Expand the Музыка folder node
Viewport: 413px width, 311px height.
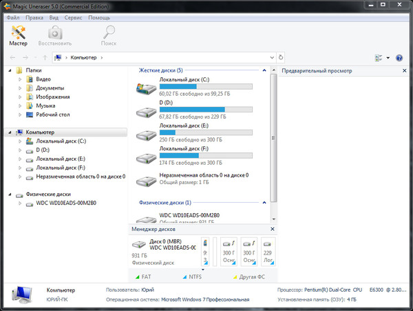(x=20, y=106)
